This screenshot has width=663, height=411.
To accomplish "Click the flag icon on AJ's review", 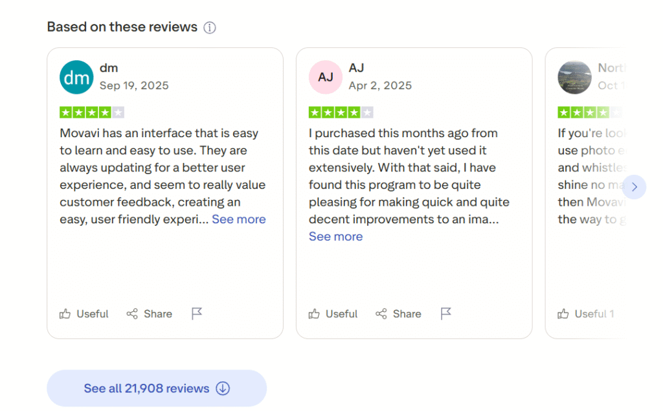I will coord(445,313).
